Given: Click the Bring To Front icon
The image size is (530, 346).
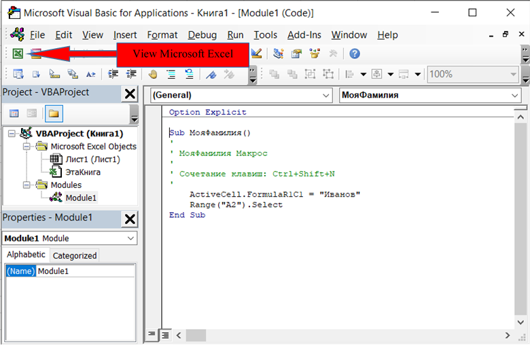Looking at the screenshot, I should point(274,74).
